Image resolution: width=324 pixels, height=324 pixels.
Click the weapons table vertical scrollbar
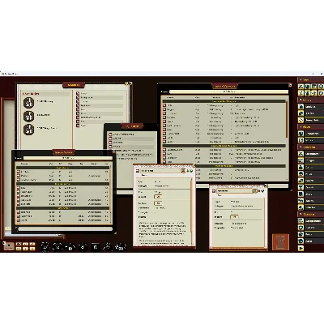287,119
